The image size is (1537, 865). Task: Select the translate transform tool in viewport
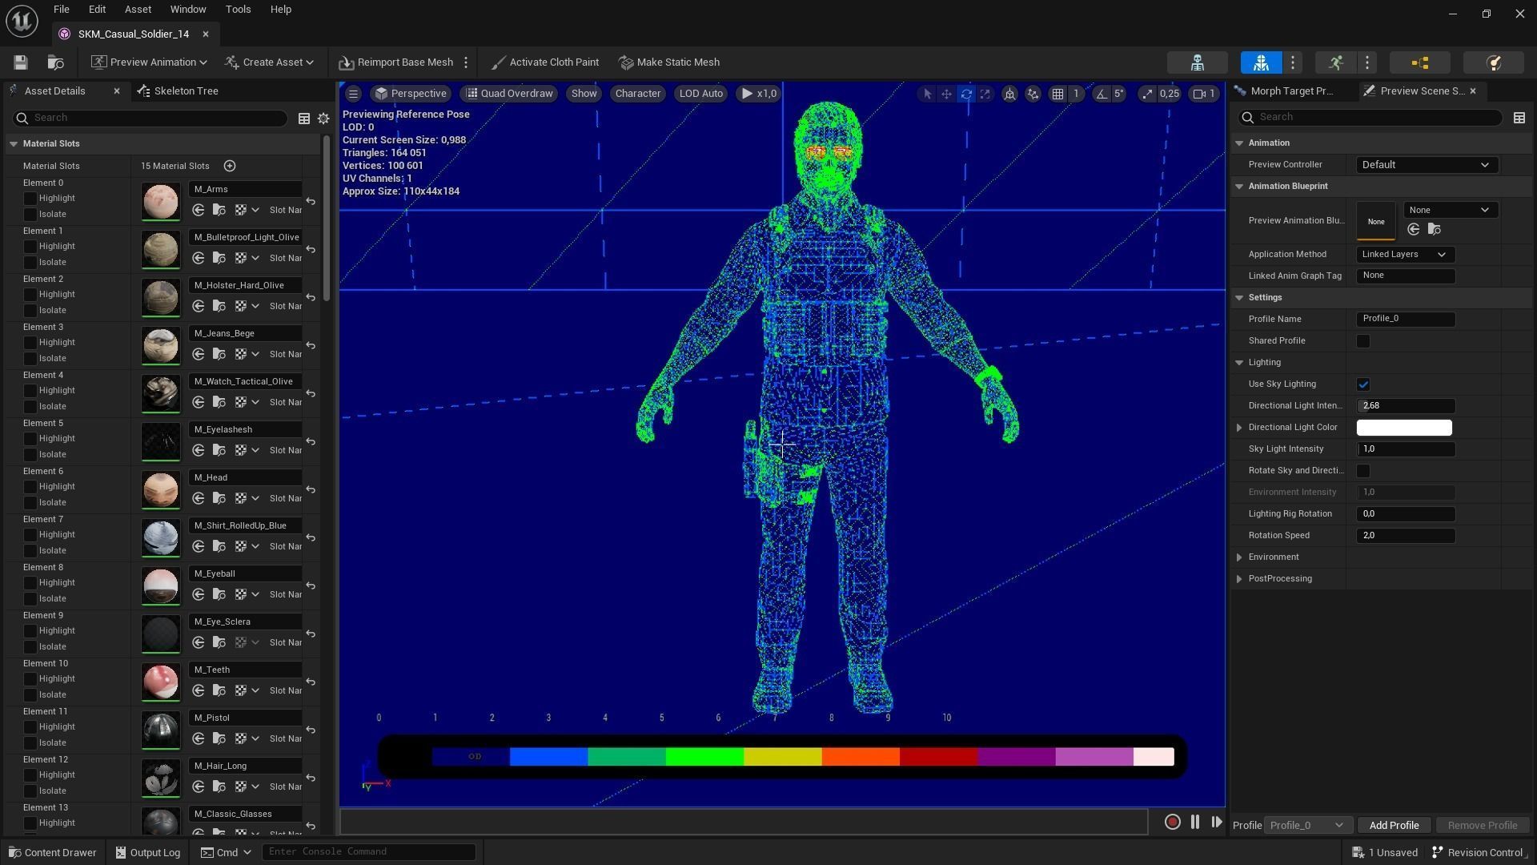point(946,94)
